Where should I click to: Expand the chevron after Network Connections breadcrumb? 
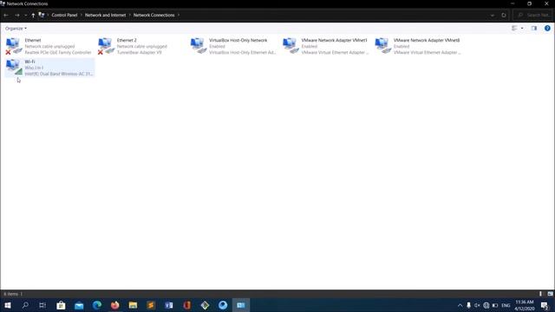click(x=179, y=16)
